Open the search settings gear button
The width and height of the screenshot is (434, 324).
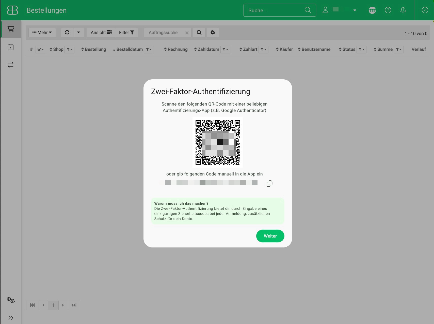[x=213, y=33]
